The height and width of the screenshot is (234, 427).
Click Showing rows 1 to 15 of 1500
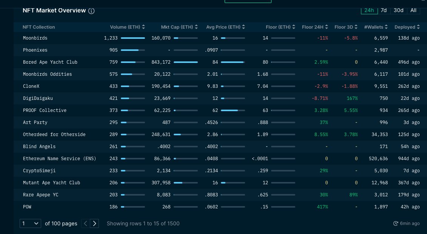point(143,223)
